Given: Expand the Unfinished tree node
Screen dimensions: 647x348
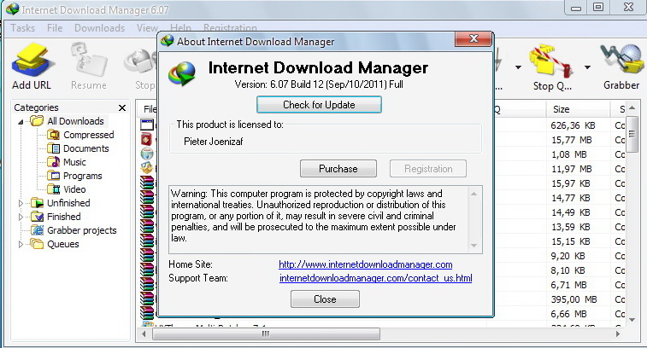Looking at the screenshot, I should coord(21,203).
